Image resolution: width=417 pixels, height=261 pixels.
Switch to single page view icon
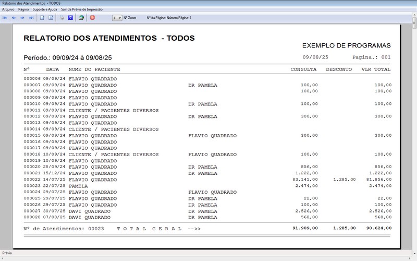click(x=42, y=18)
